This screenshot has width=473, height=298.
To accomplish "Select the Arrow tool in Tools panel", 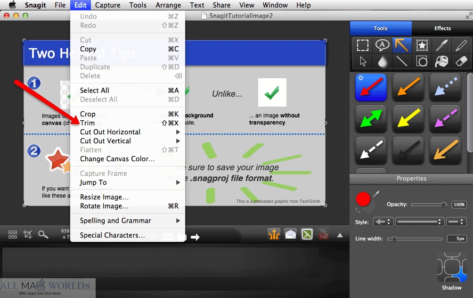I will (402, 45).
